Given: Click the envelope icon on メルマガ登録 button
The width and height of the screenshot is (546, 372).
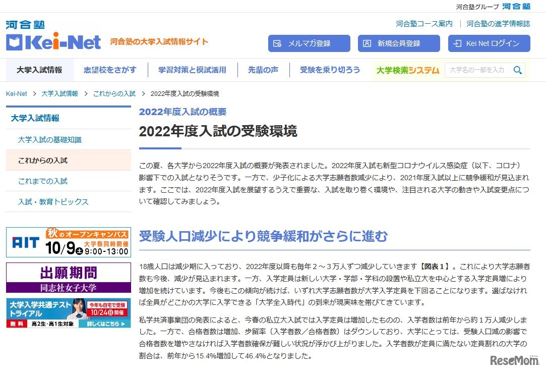Looking at the screenshot, I should coord(277,43).
